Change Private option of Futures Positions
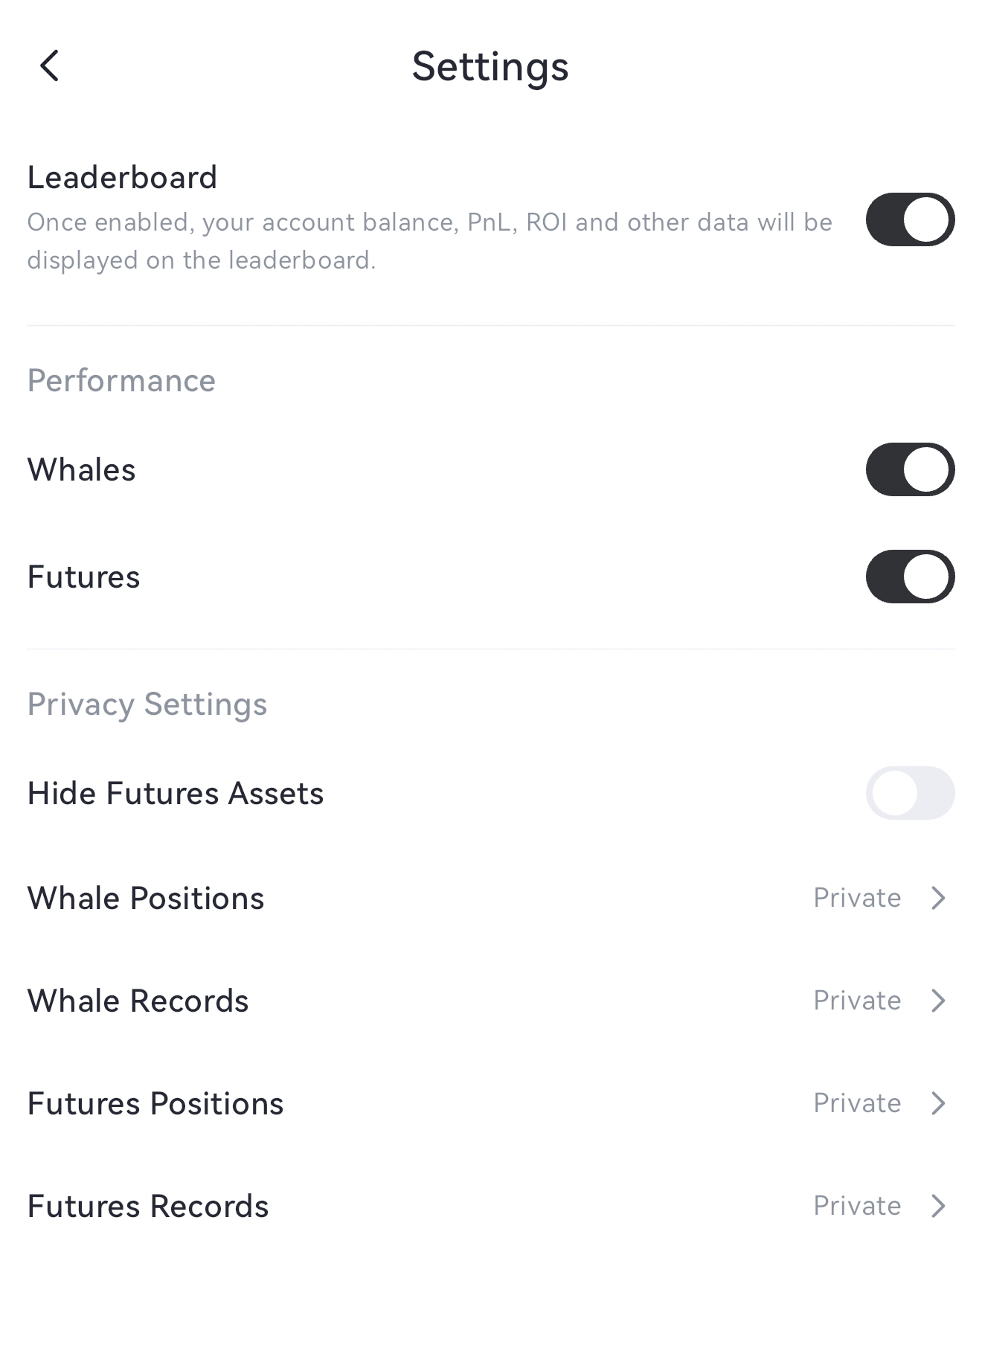The image size is (982, 1348). click(856, 1103)
